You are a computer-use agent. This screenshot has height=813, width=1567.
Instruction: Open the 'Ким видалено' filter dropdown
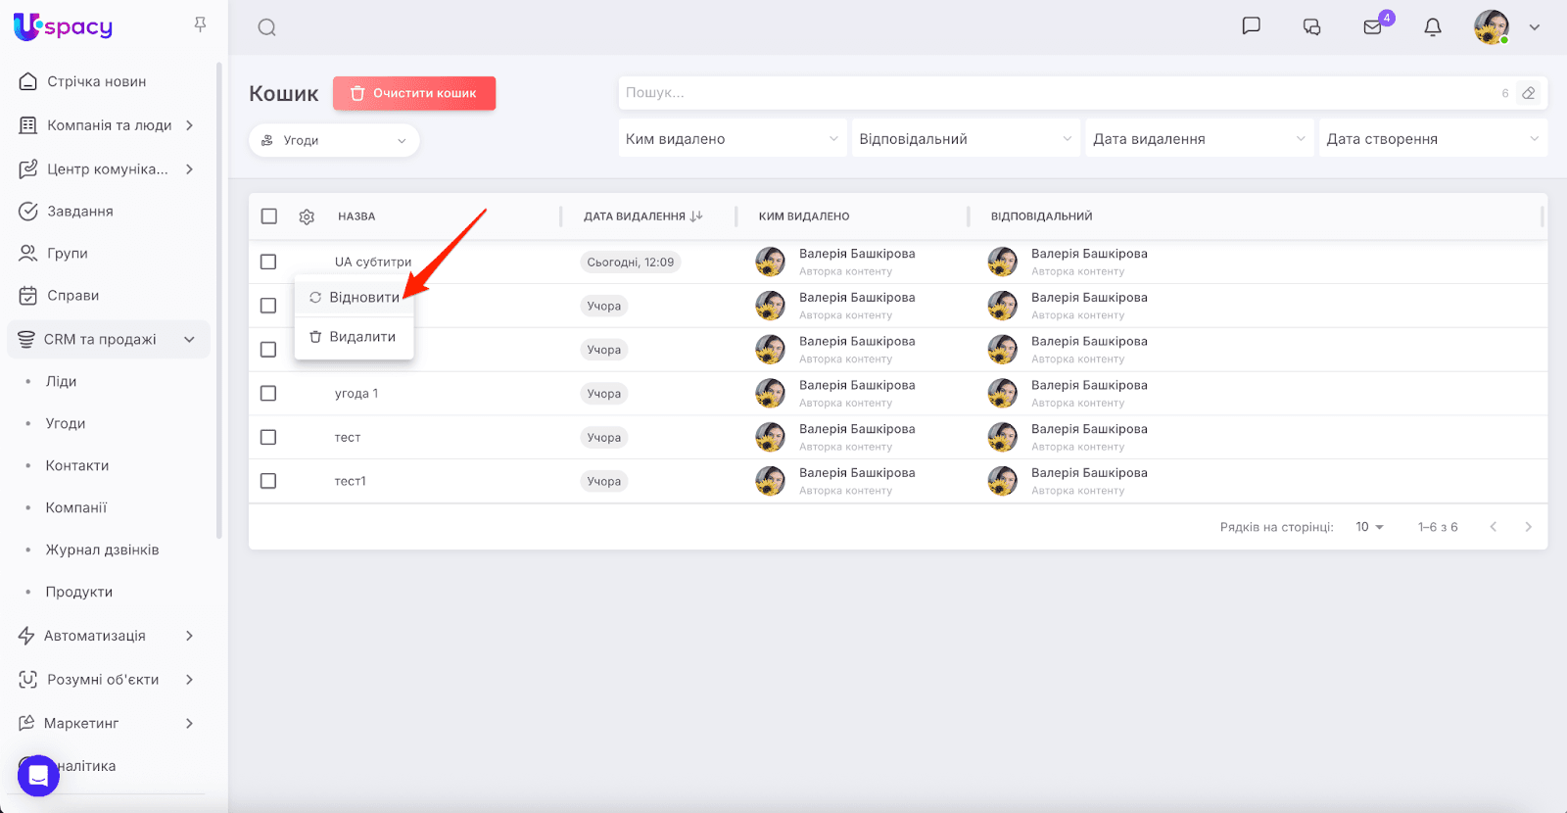pos(732,139)
